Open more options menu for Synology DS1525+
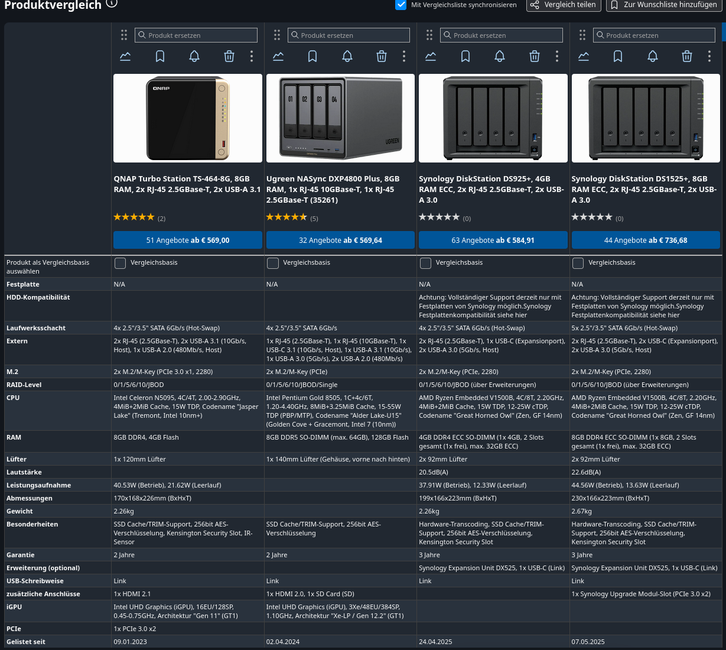The image size is (726, 650). click(709, 56)
